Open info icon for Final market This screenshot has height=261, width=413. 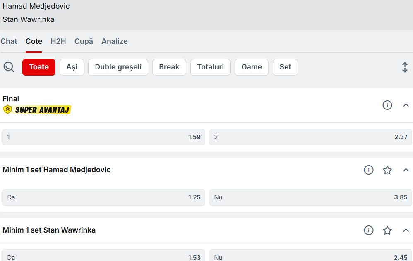(387, 105)
